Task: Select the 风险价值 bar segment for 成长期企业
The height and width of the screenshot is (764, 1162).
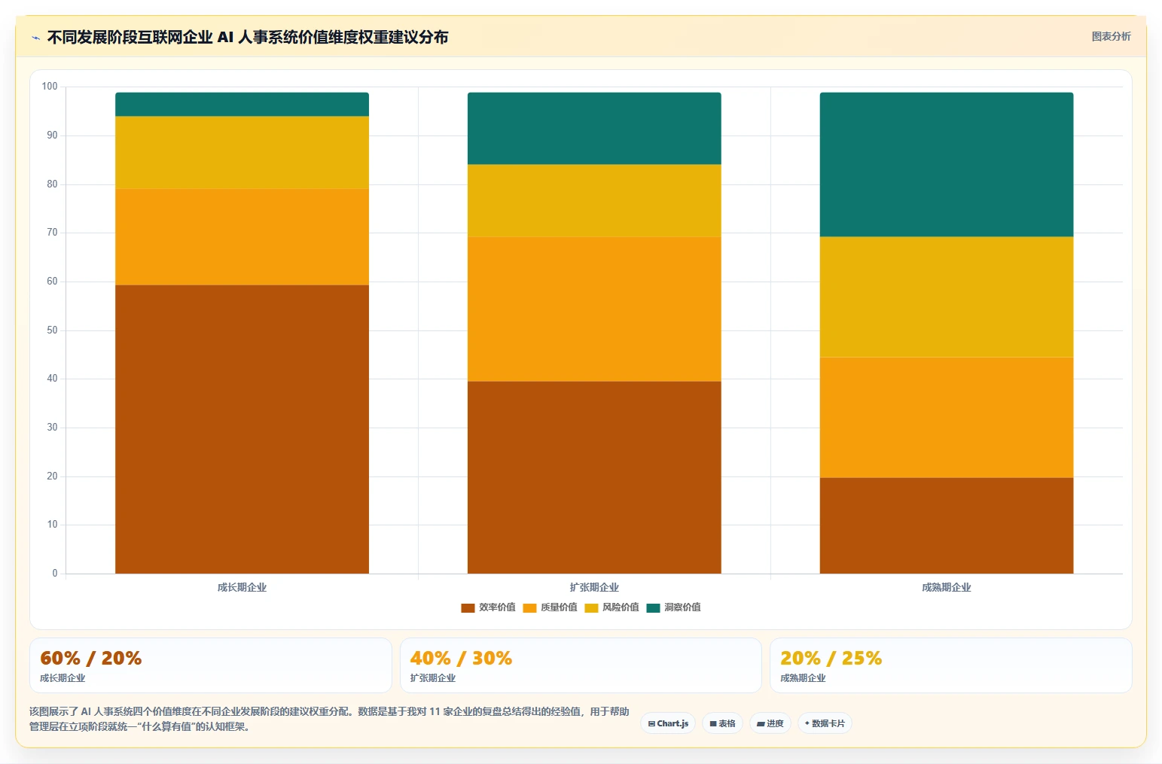Action: 242,153
